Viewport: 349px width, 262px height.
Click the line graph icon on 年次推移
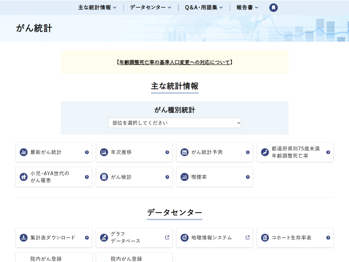(104, 152)
